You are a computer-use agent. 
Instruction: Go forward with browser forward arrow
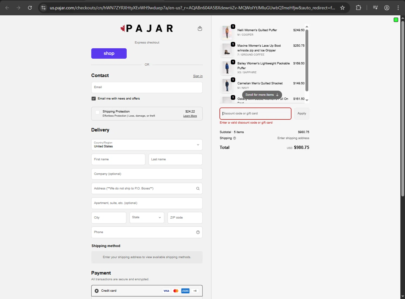pyautogui.click(x=18, y=8)
